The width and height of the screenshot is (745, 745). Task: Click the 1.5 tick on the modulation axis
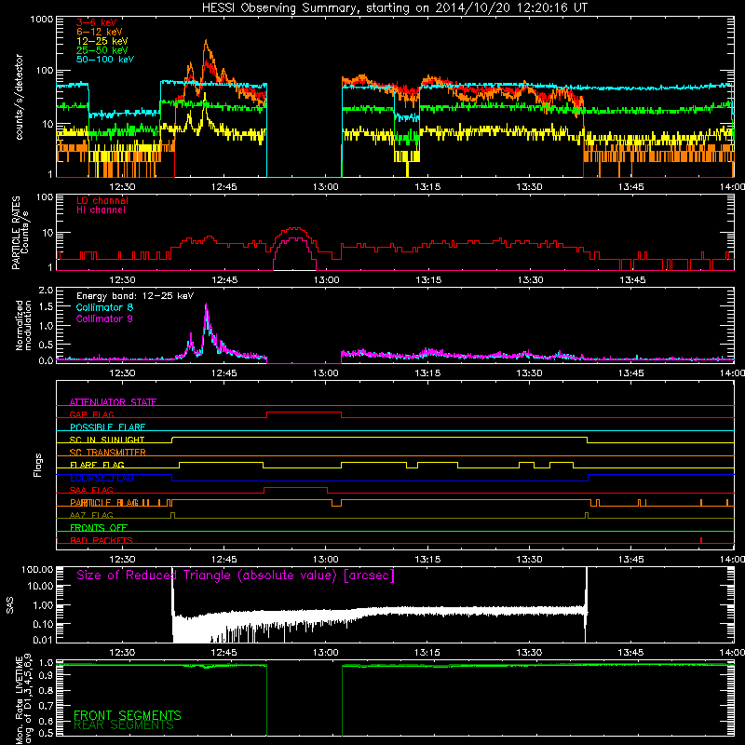click(x=46, y=307)
